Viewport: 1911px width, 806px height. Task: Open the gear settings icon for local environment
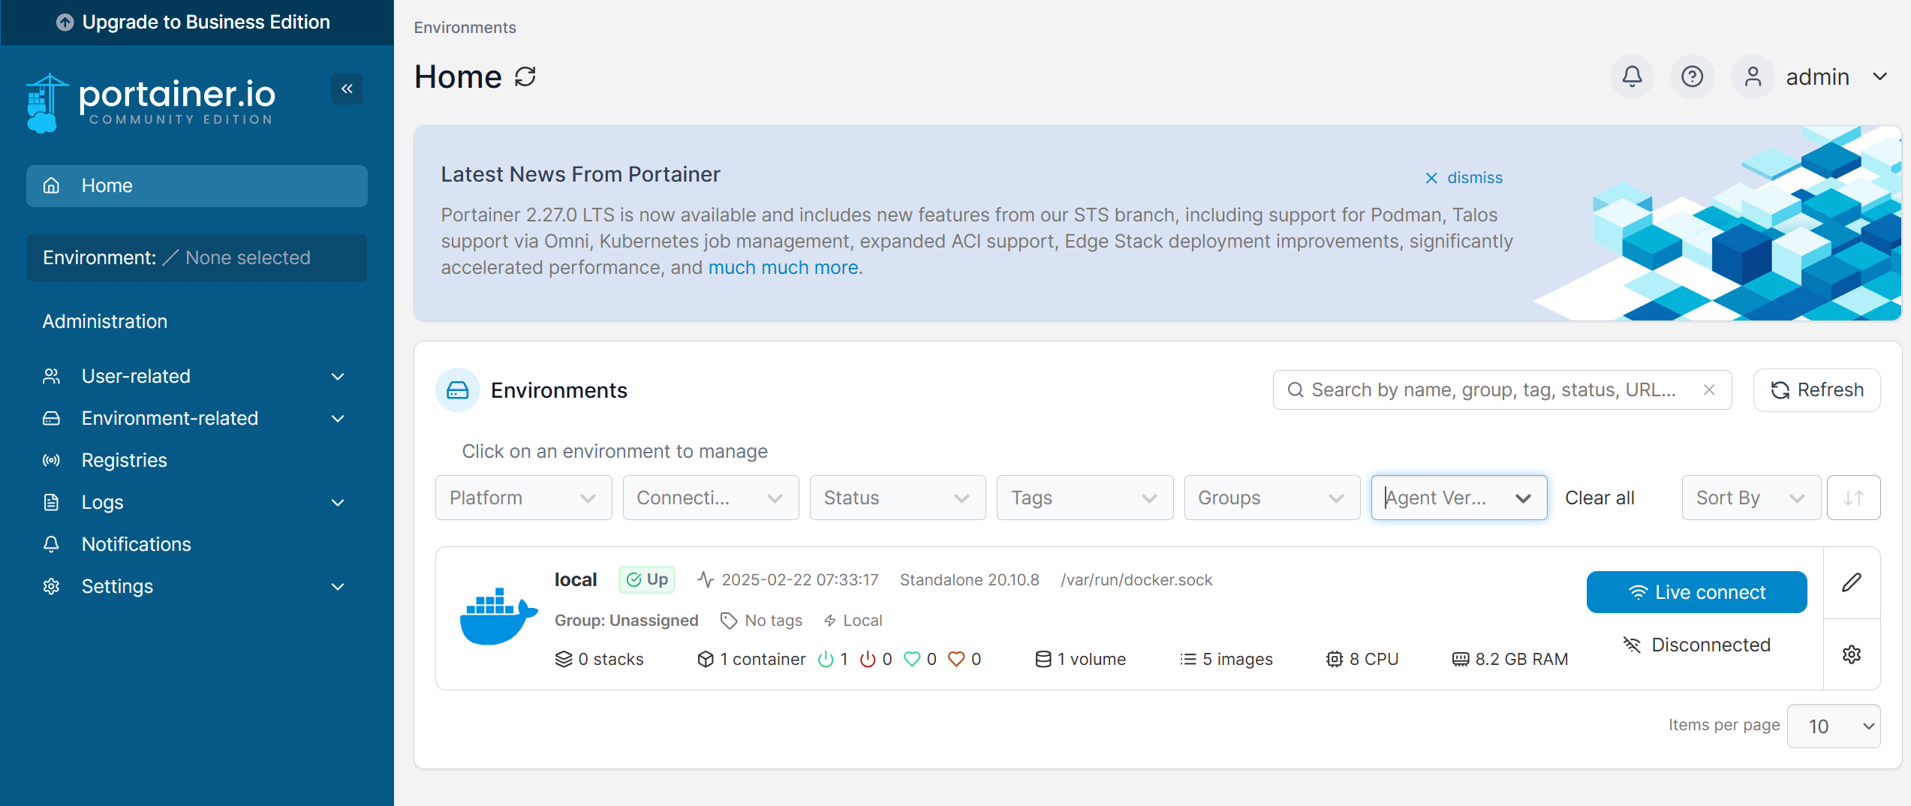click(x=1851, y=654)
